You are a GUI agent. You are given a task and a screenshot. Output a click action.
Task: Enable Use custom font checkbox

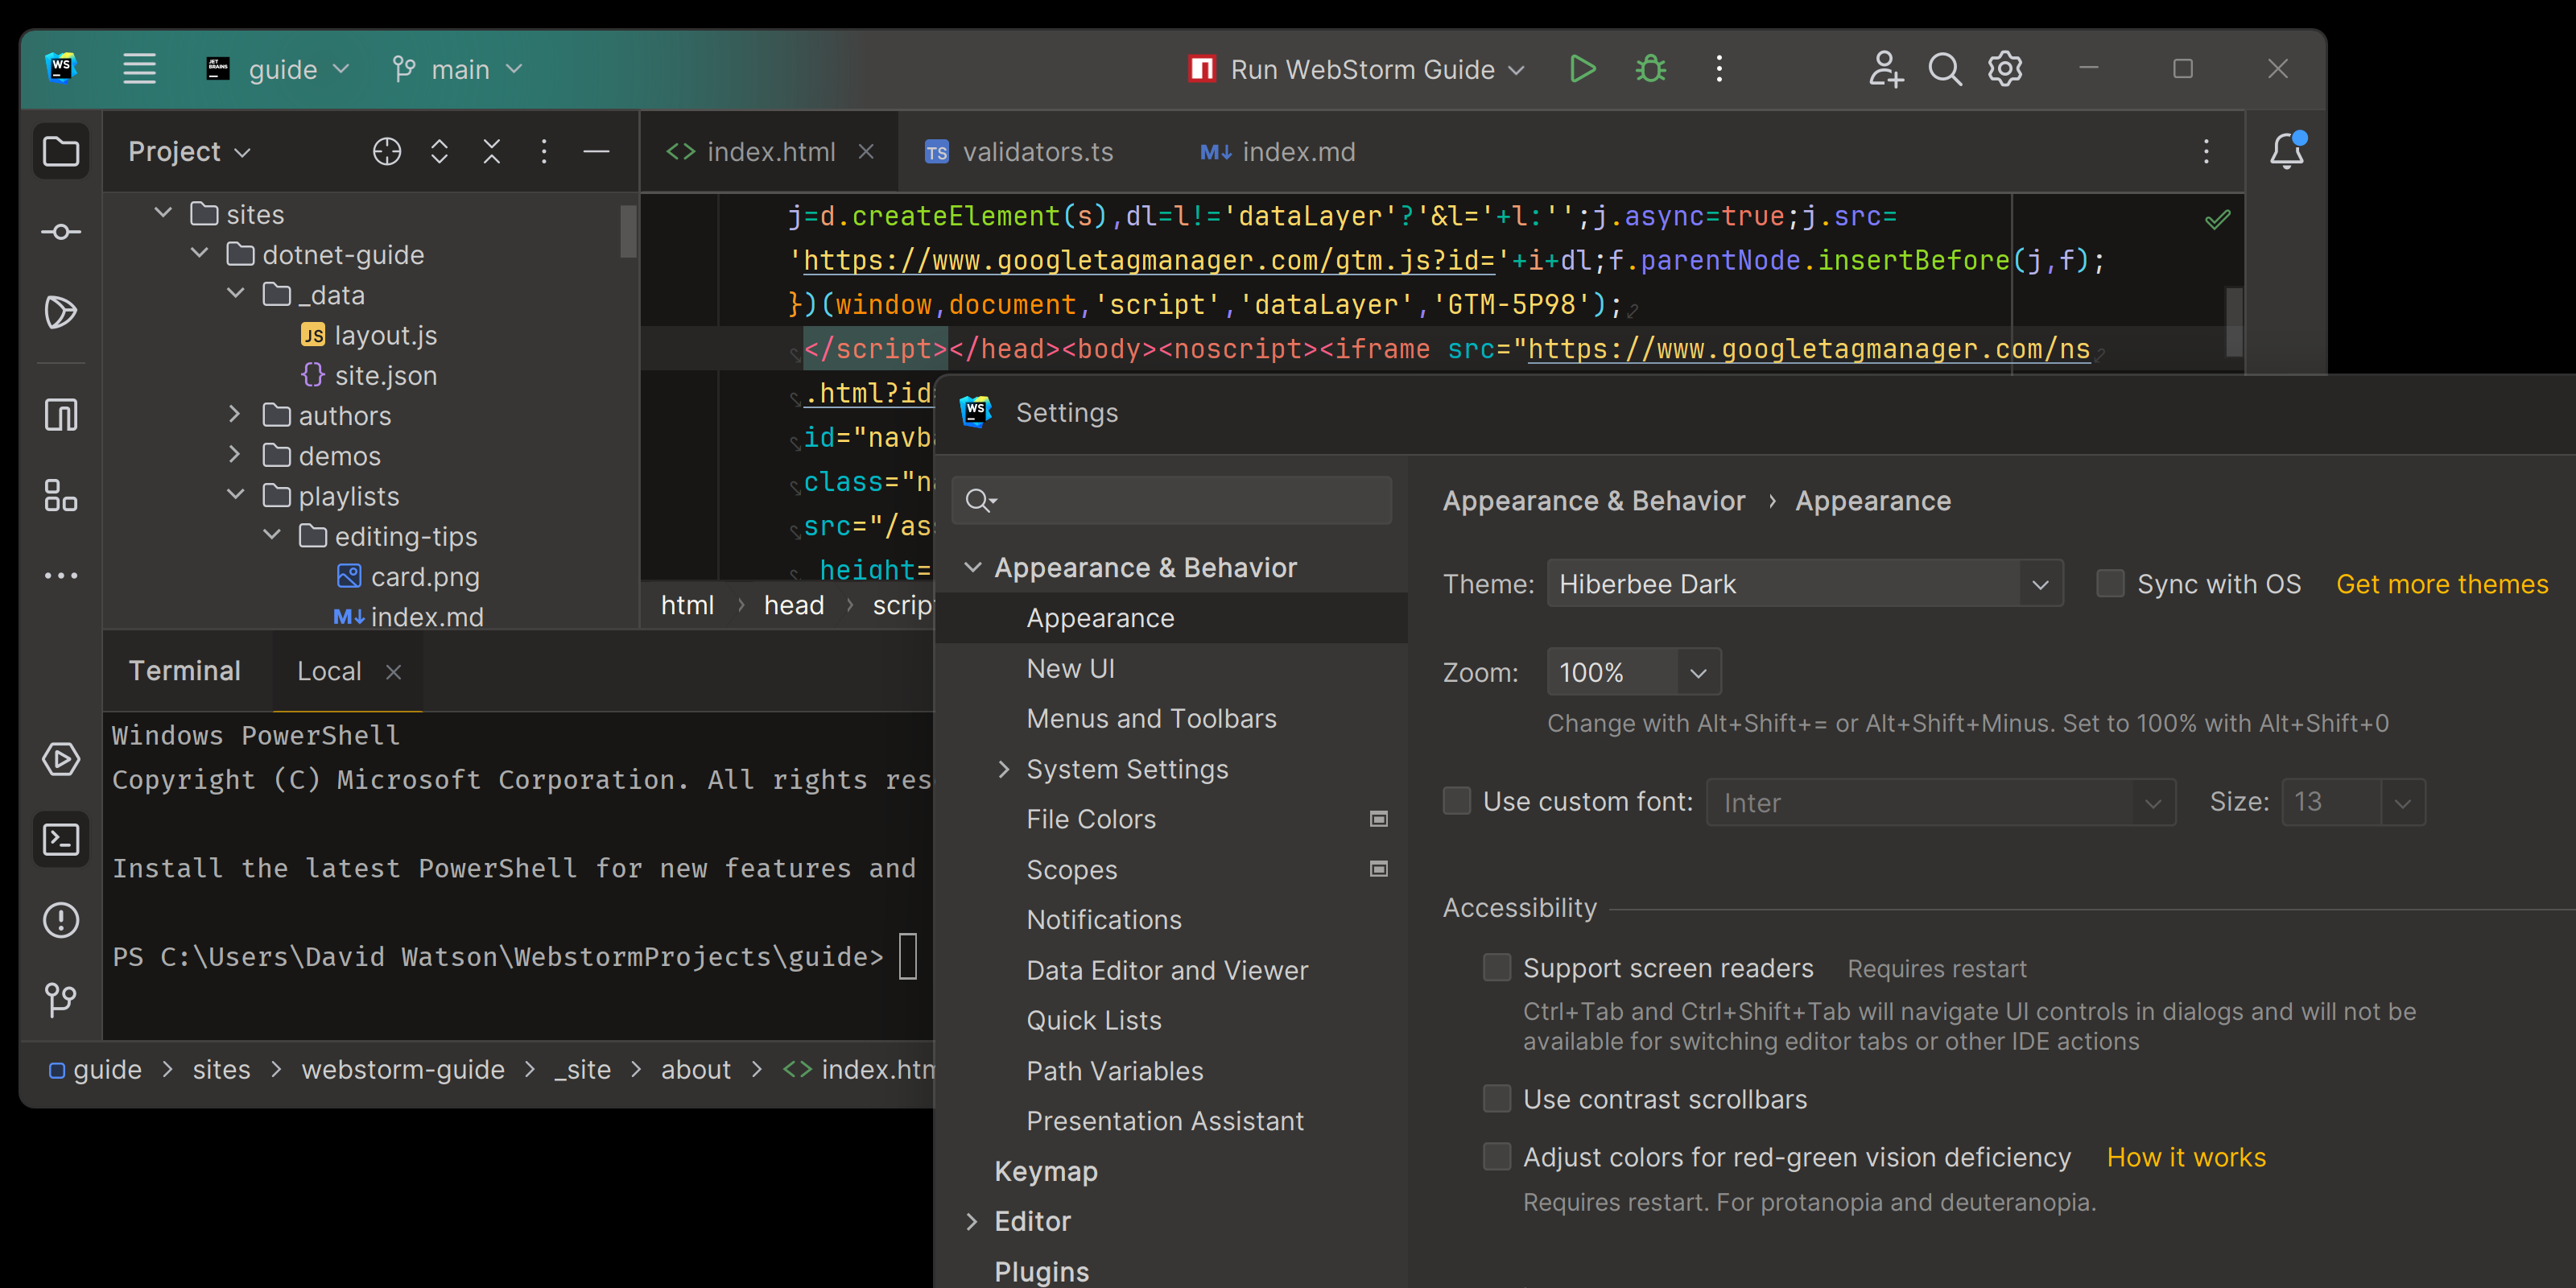pyautogui.click(x=1457, y=801)
